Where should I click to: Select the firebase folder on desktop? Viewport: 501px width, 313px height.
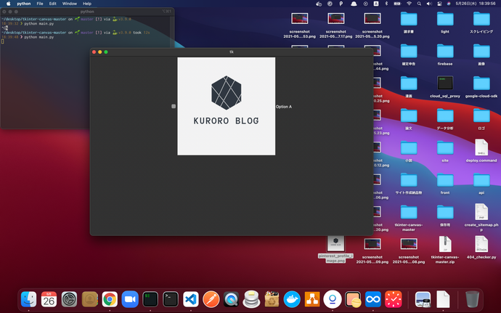coord(445,54)
